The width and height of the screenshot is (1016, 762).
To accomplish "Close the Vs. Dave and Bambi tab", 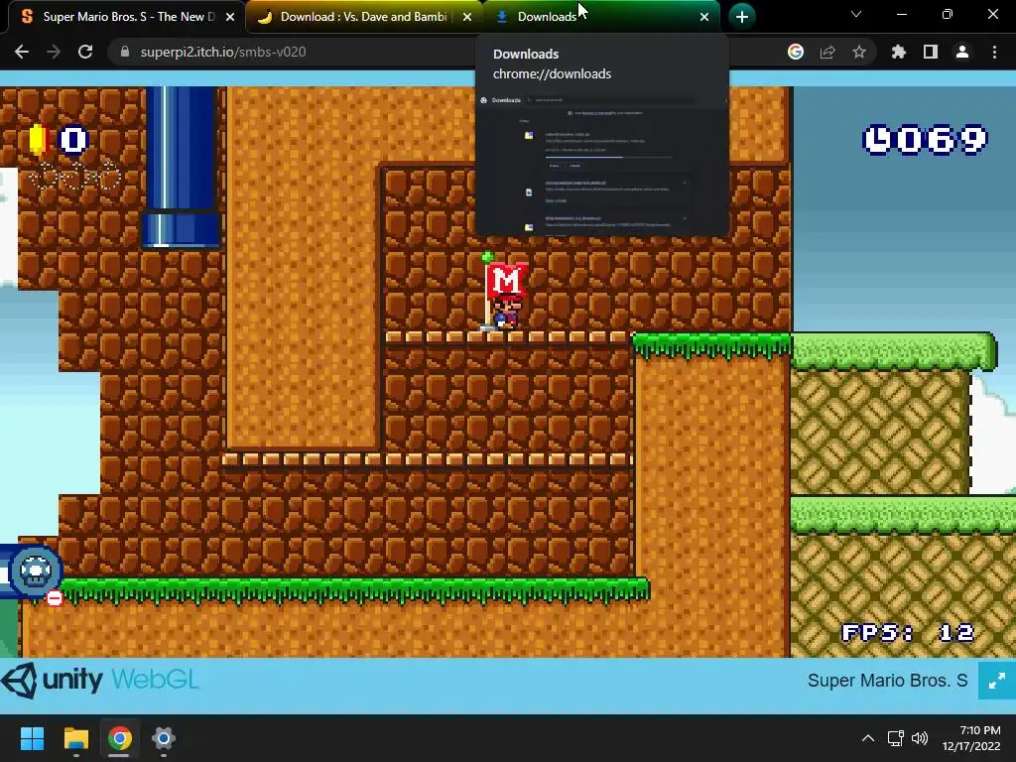I will pyautogui.click(x=467, y=17).
